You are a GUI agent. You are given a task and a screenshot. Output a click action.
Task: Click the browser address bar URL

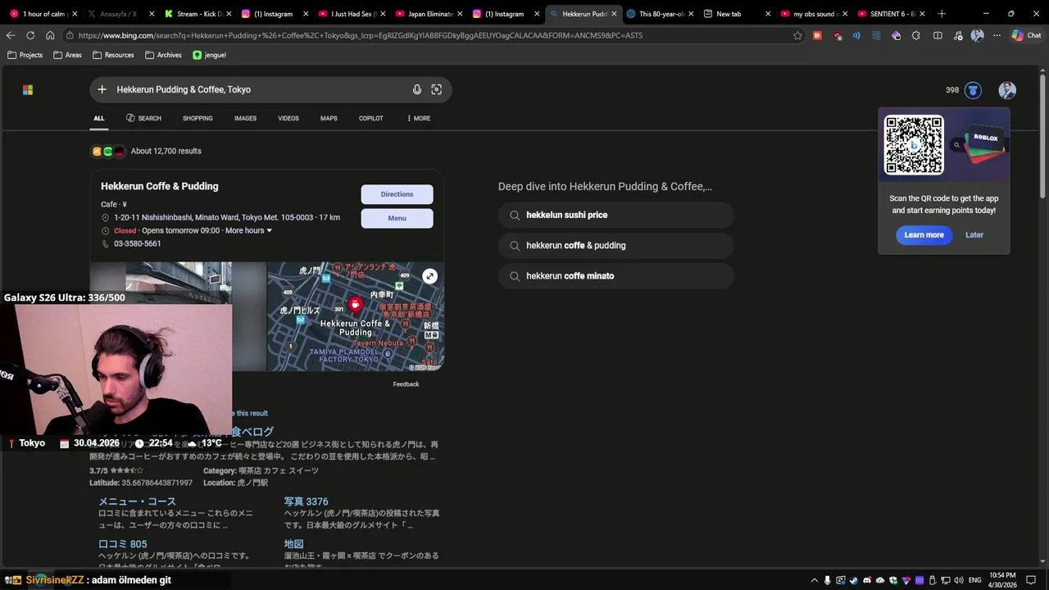click(426, 35)
